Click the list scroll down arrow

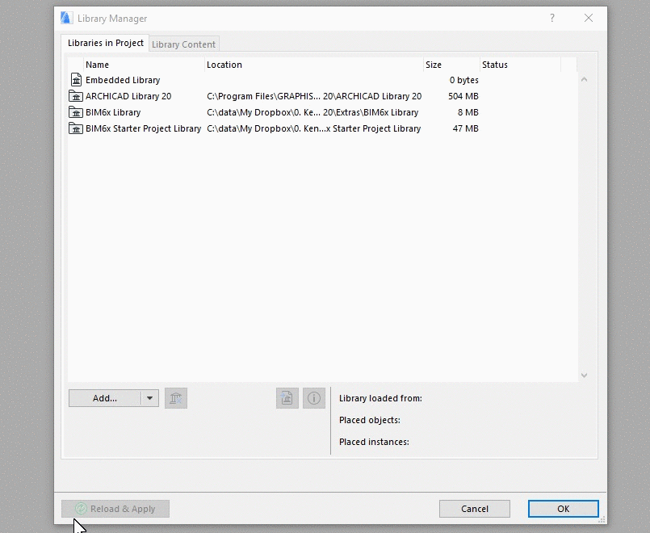pyautogui.click(x=584, y=376)
